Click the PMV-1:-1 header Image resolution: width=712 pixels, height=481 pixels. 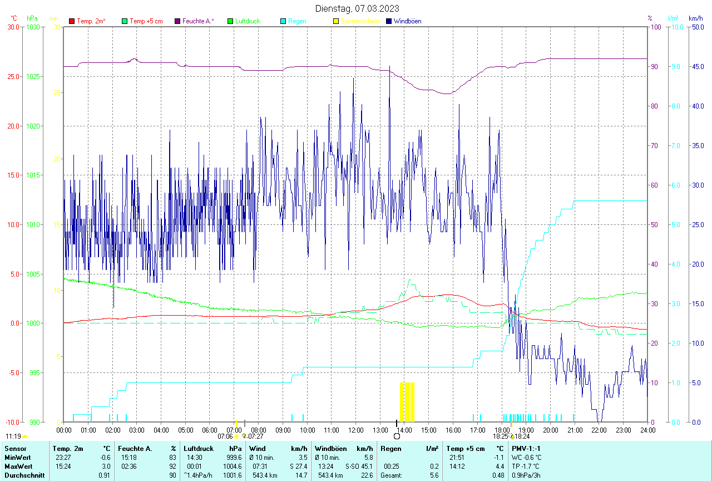coord(526,448)
